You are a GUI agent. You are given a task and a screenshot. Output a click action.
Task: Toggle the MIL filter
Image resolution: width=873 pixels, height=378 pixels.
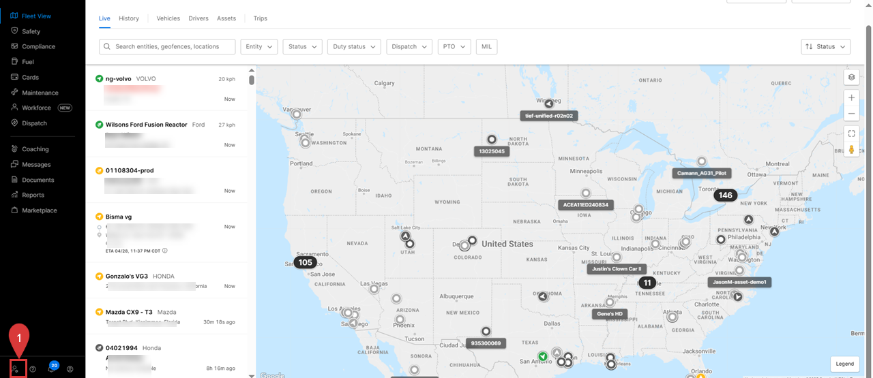pos(487,46)
